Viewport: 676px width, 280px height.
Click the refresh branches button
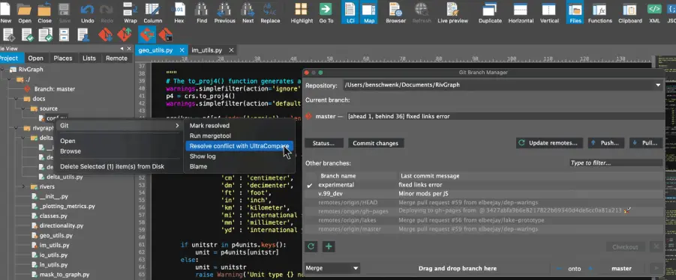click(311, 247)
